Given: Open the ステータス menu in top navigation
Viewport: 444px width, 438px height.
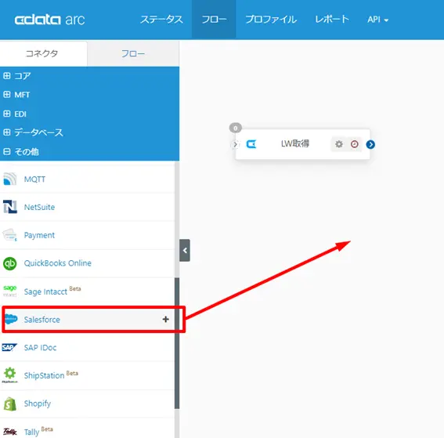Looking at the screenshot, I should [x=161, y=20].
